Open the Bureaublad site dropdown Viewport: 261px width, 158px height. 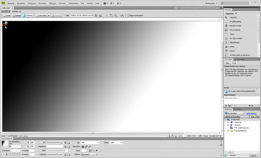click(235, 113)
